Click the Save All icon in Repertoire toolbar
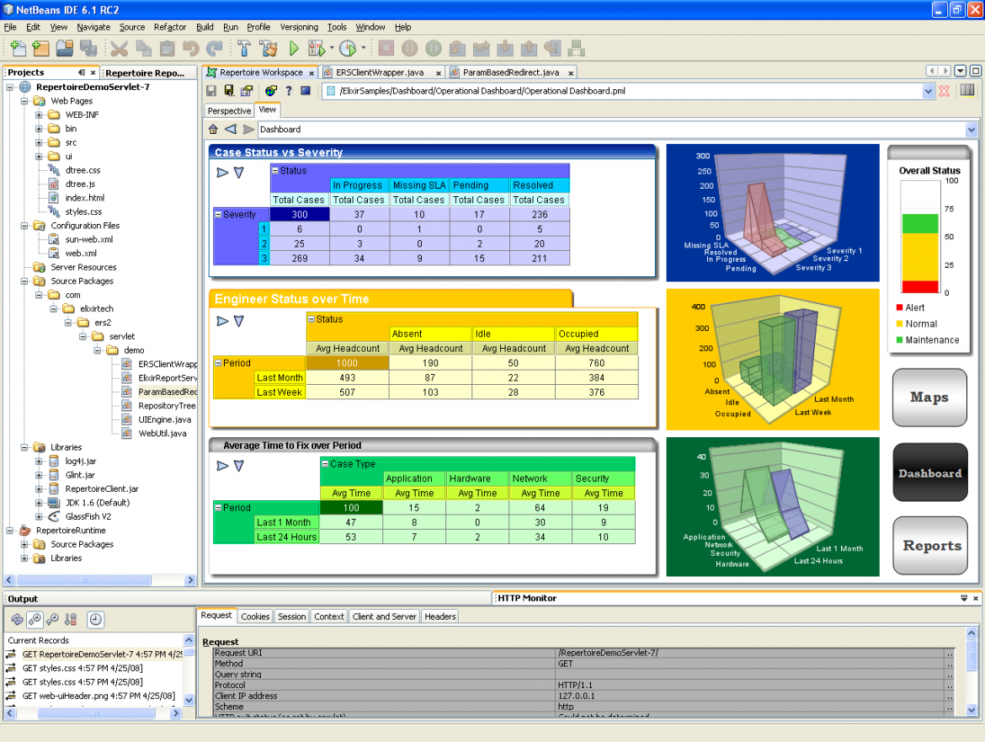Viewport: 985px width, 742px height. click(x=229, y=91)
